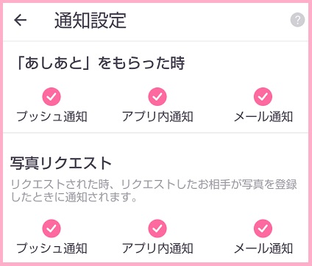Select the メール通知 text label below 写真リクエスト
312x266 pixels.
point(263,248)
